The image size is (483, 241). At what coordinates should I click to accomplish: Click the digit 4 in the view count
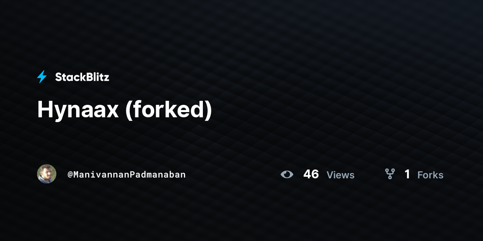click(307, 174)
